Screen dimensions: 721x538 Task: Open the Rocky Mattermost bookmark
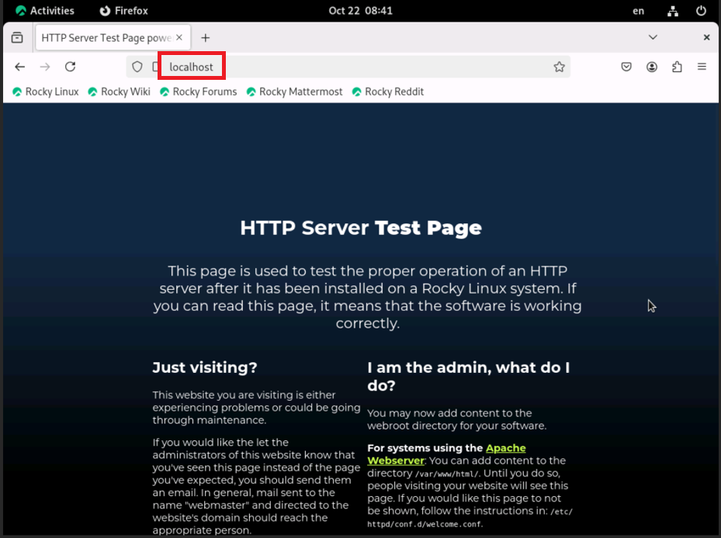[294, 91]
